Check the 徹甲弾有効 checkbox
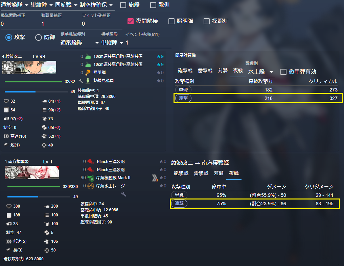This screenshot has height=266, width=344. point(283,72)
